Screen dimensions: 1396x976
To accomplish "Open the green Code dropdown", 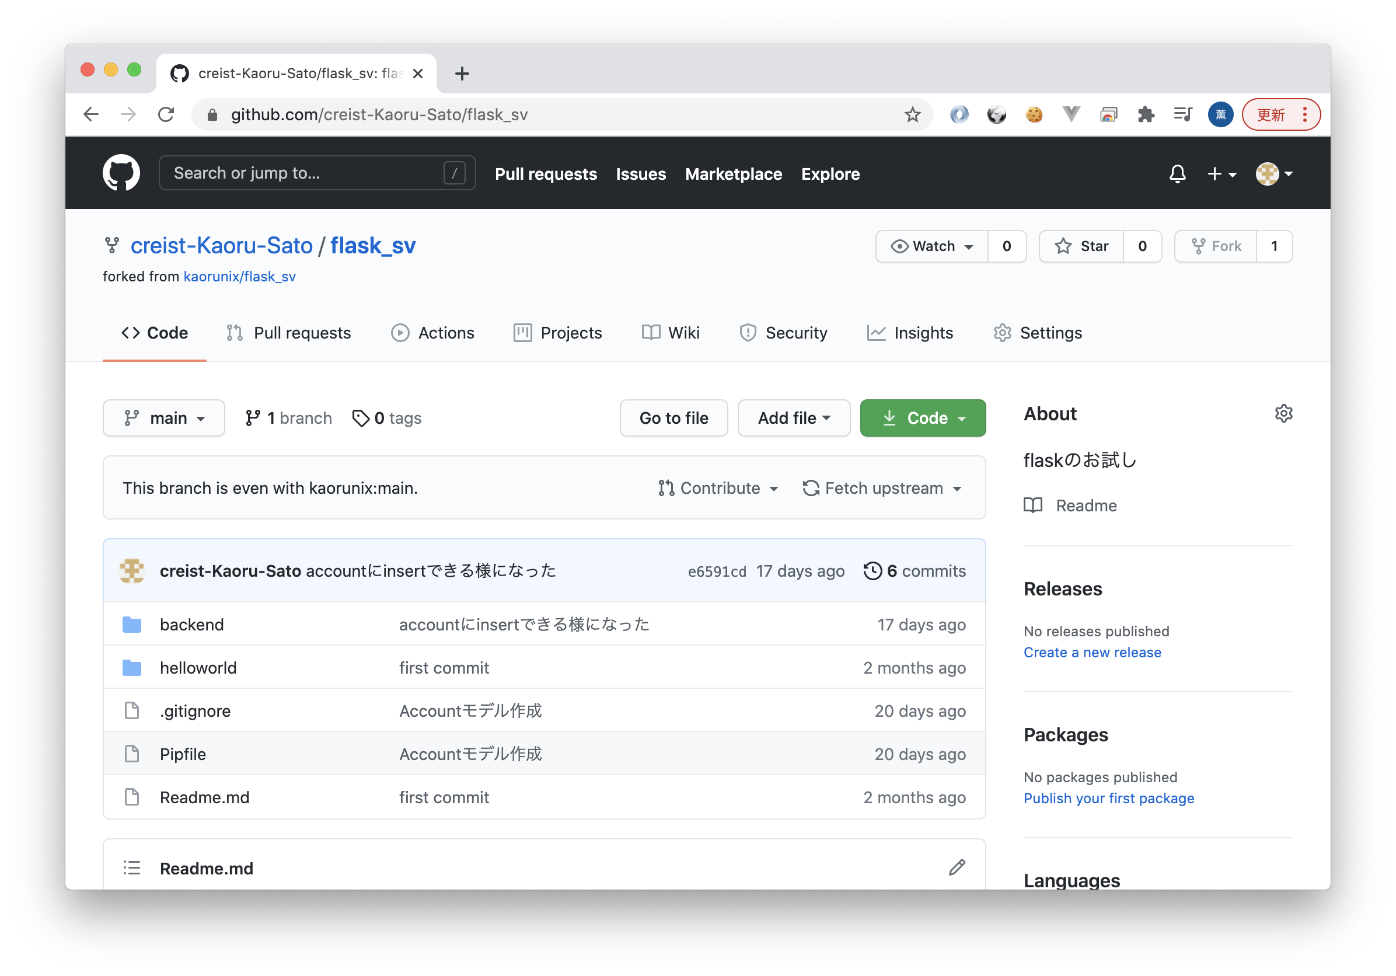I will [x=922, y=419].
